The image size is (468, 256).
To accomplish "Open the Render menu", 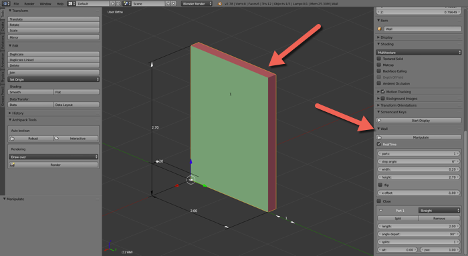I will [29, 3].
